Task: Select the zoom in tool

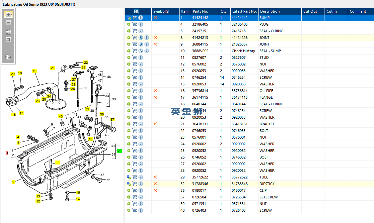Action: point(8,15)
